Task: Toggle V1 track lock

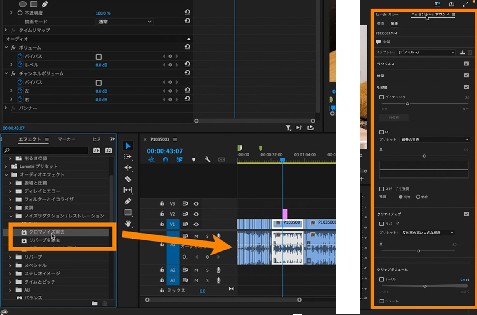Action: [x=162, y=224]
